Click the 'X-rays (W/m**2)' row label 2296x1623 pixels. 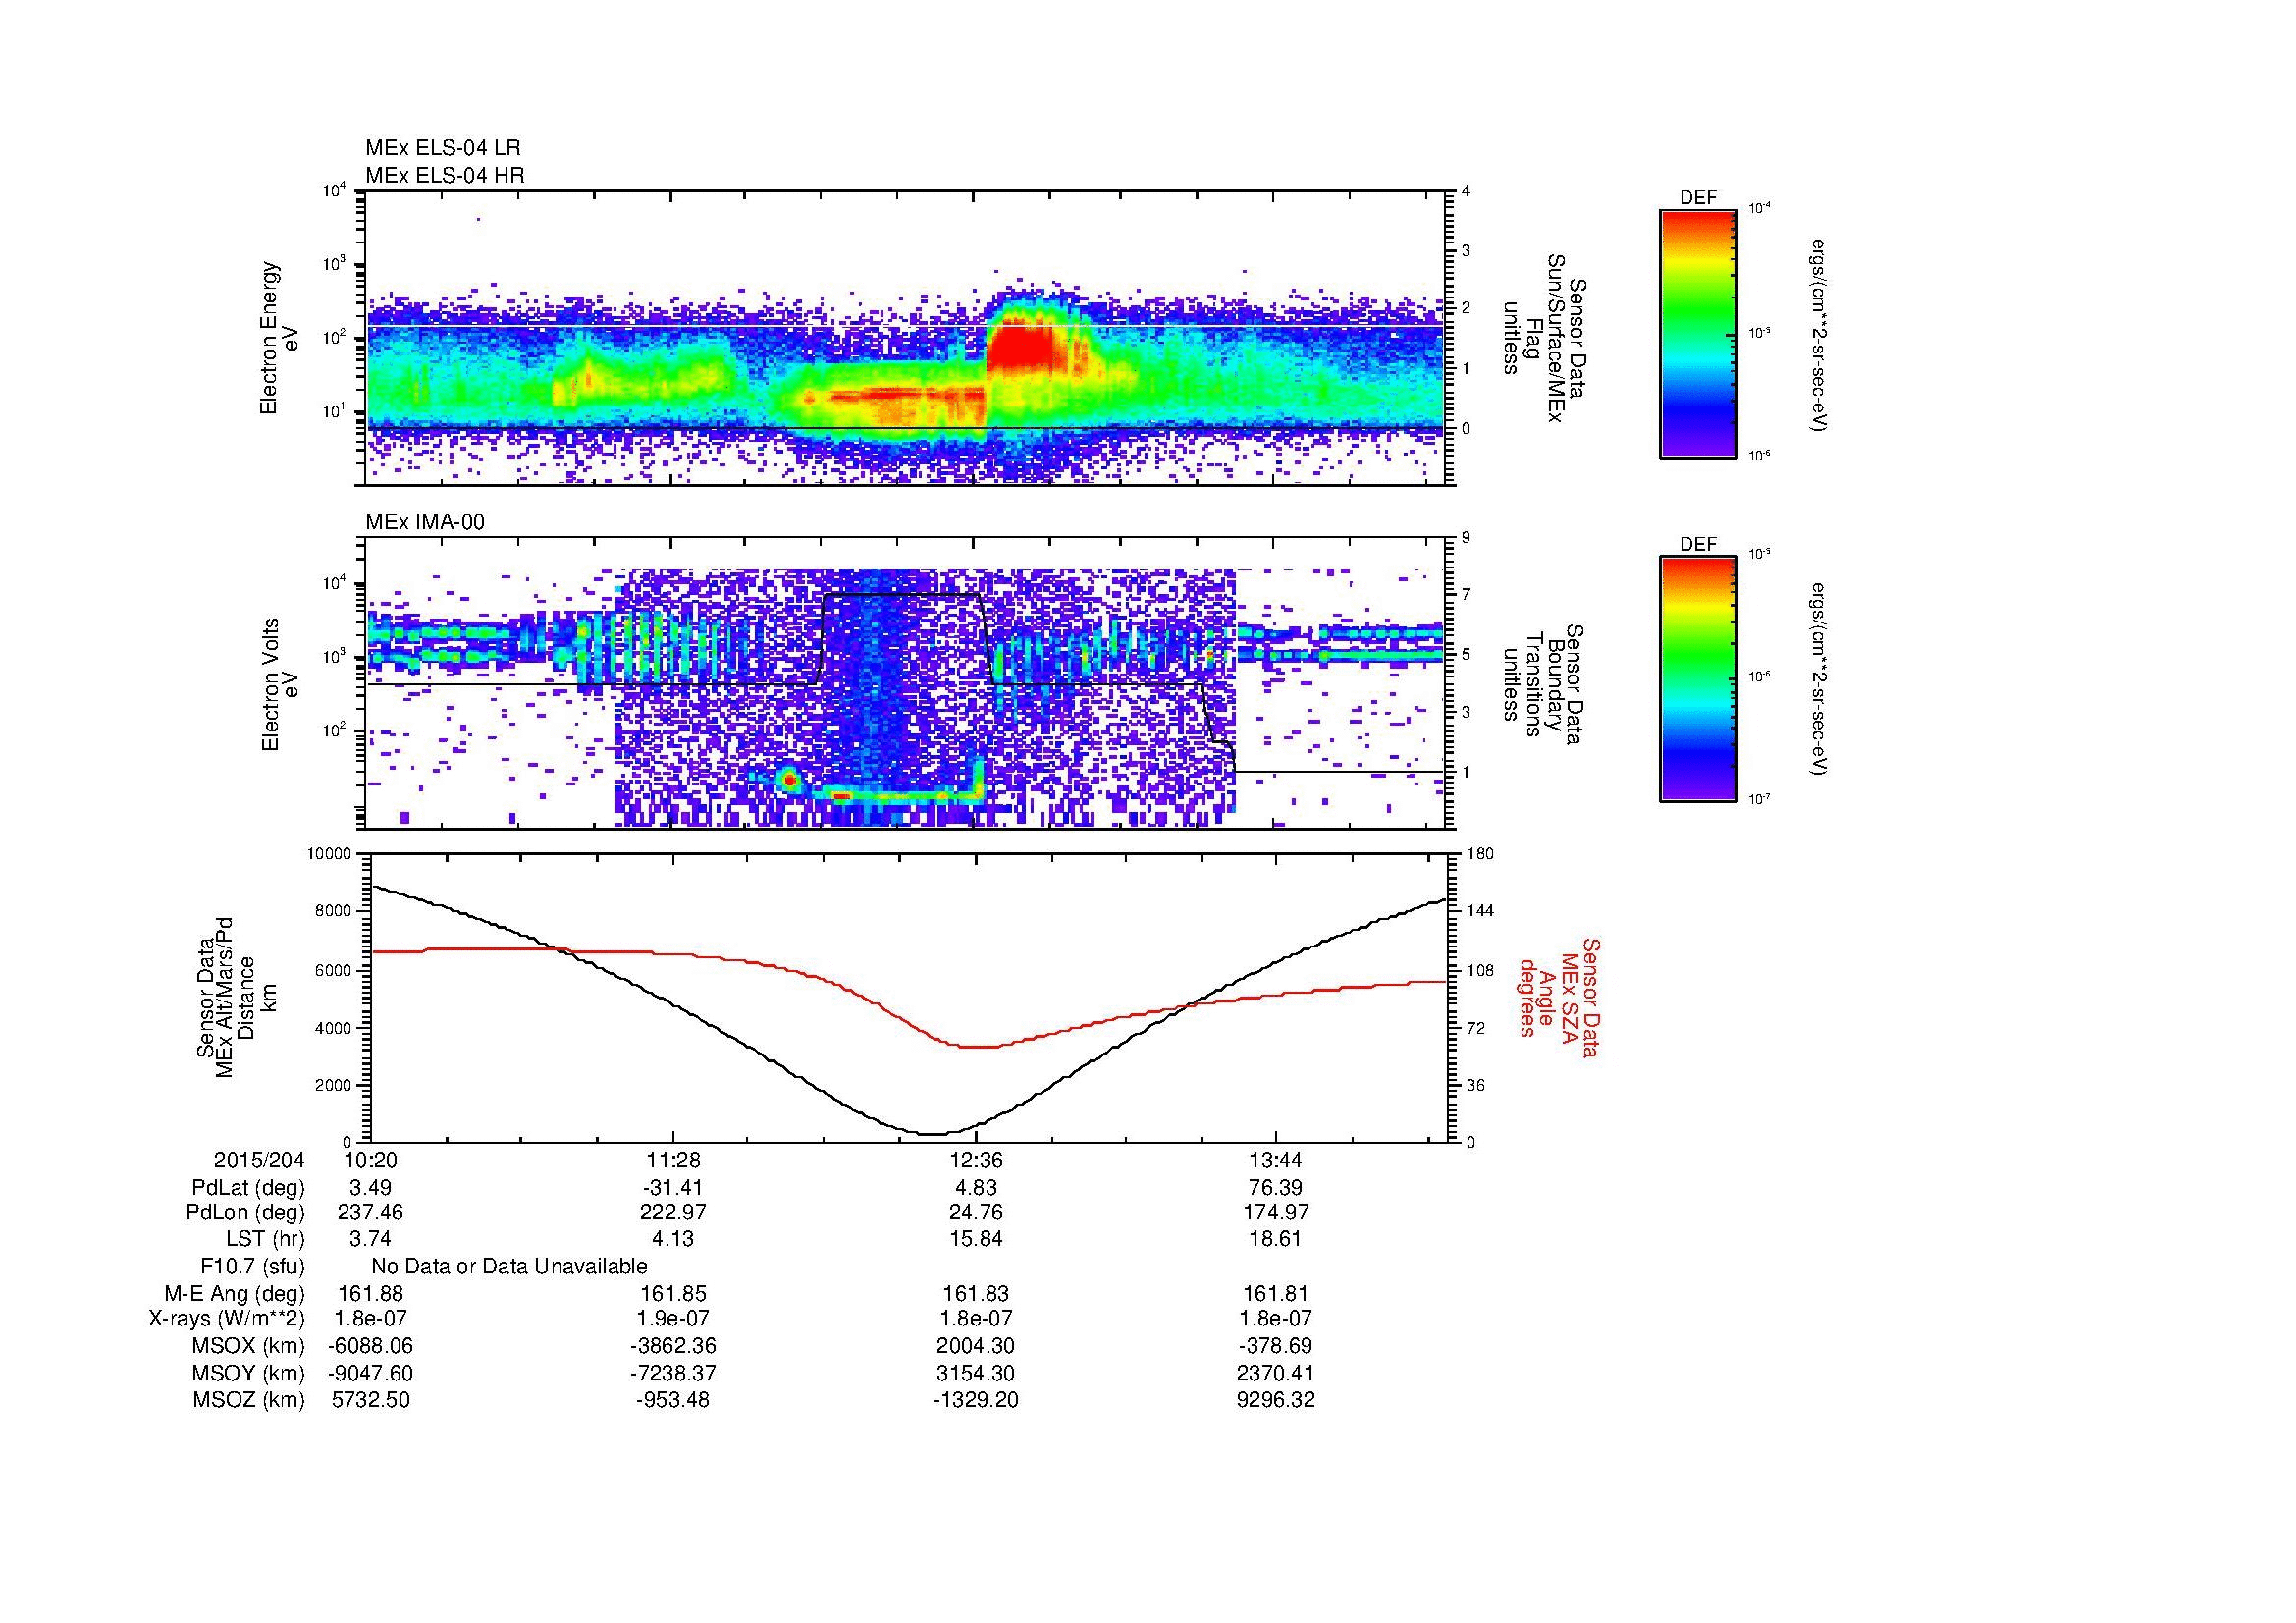[226, 1319]
